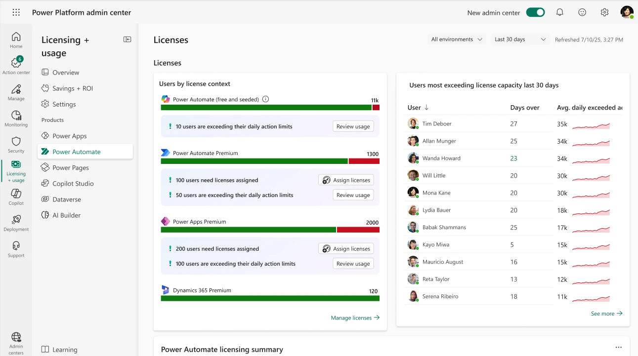Open Admin centers in left rail

16,344
